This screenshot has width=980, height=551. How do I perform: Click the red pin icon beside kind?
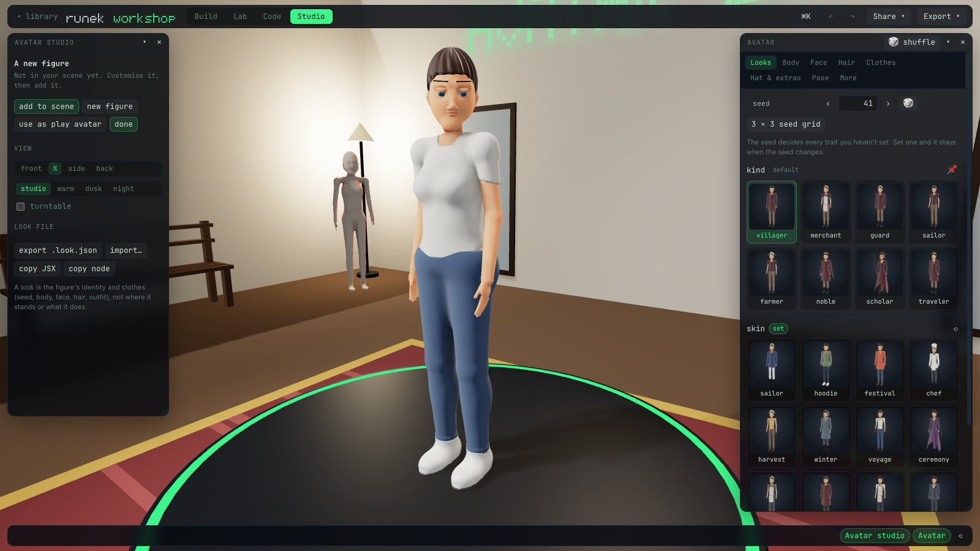[952, 170]
